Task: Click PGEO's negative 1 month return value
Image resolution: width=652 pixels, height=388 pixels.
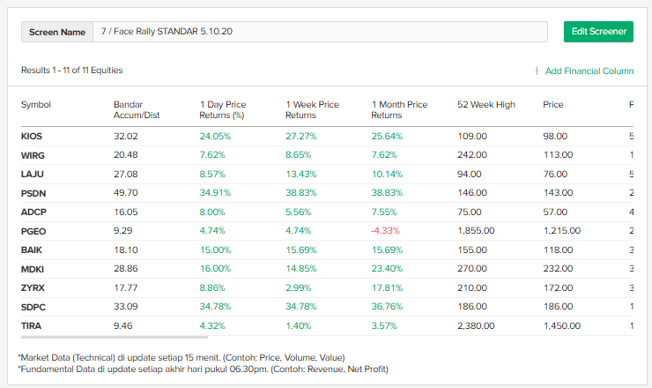Action: tap(386, 230)
